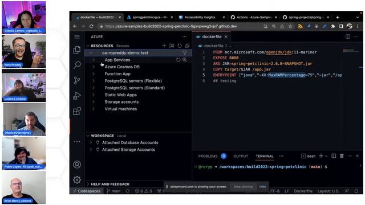365x205 pixels.
Task: Expand Azure Cosmos DB node
Action: click(x=94, y=67)
